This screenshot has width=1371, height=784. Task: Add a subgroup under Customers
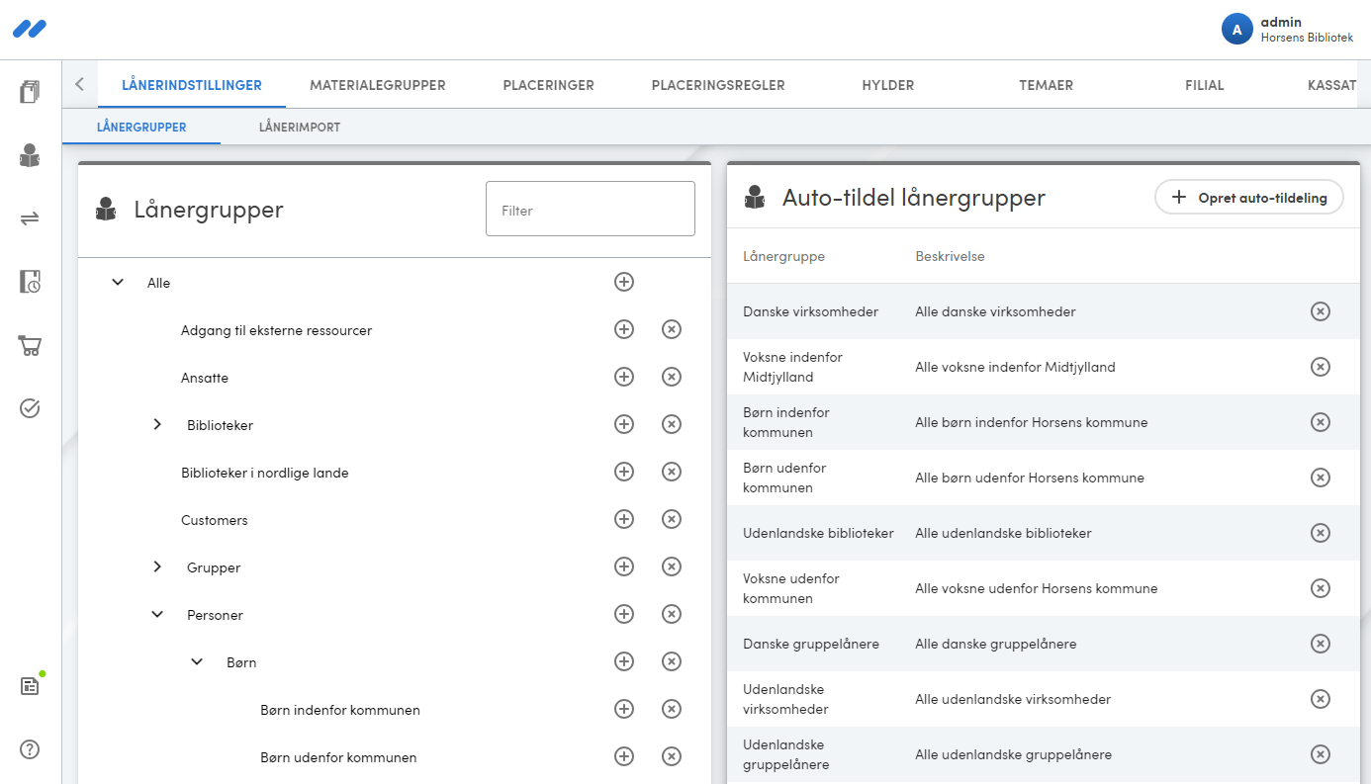(x=624, y=519)
